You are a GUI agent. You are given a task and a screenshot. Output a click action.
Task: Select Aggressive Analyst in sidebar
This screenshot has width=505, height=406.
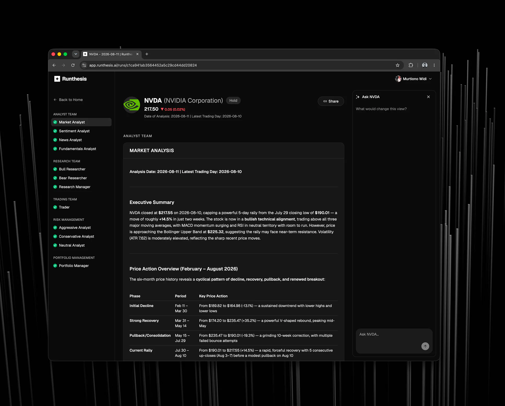tap(81, 228)
